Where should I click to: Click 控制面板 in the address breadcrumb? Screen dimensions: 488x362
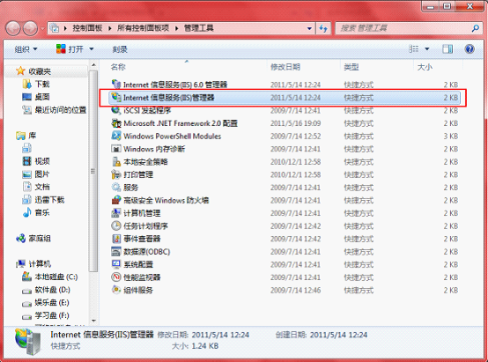pos(87,28)
